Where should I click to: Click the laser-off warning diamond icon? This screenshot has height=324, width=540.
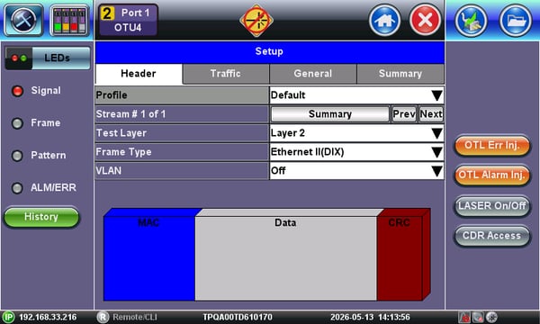256,21
